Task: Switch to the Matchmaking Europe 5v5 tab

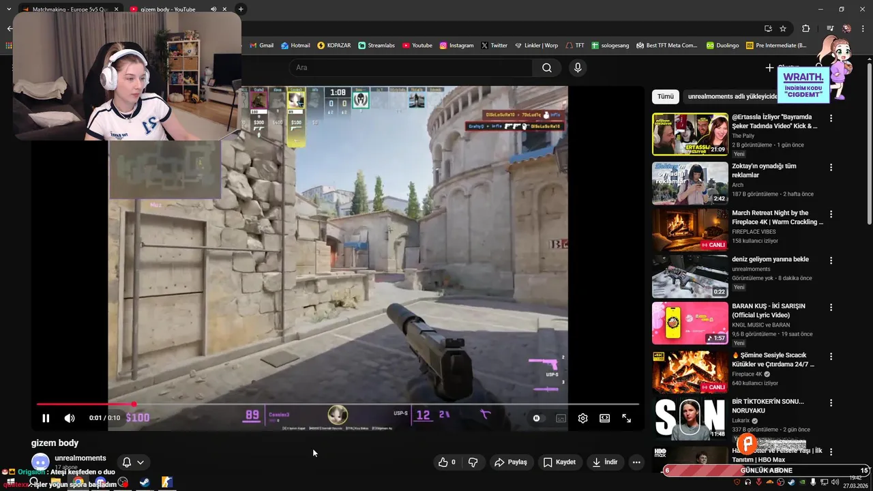Action: pos(70,9)
